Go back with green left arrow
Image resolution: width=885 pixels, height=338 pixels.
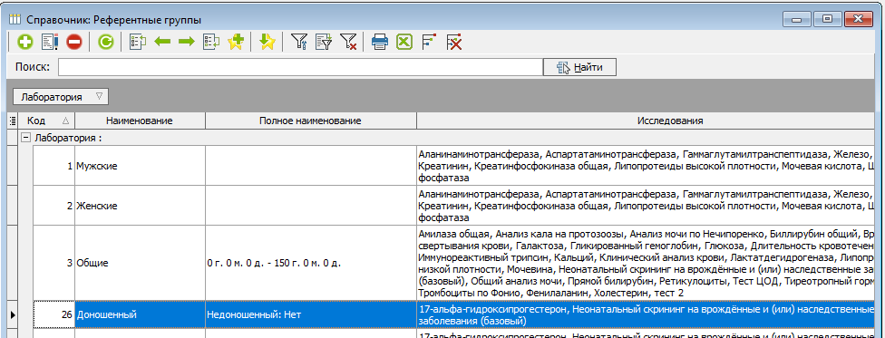point(162,42)
